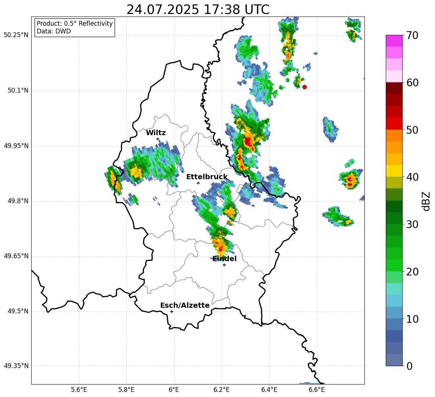Click the 10 tick on colorbar
This screenshot has height=397, width=435.
tap(412, 319)
